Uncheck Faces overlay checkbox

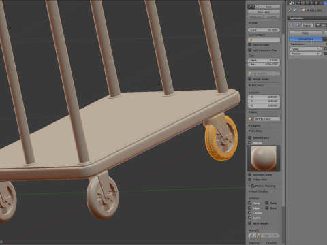pyautogui.click(x=250, y=203)
